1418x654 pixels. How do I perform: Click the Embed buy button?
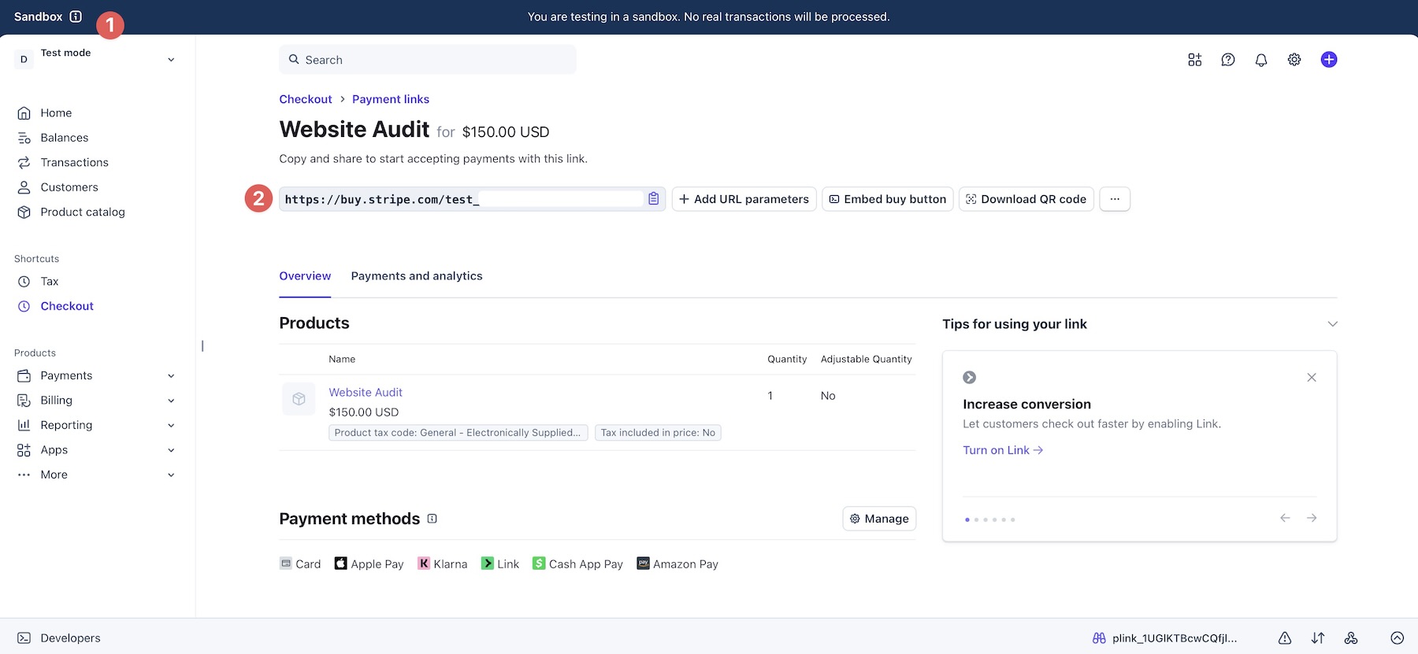pos(888,199)
